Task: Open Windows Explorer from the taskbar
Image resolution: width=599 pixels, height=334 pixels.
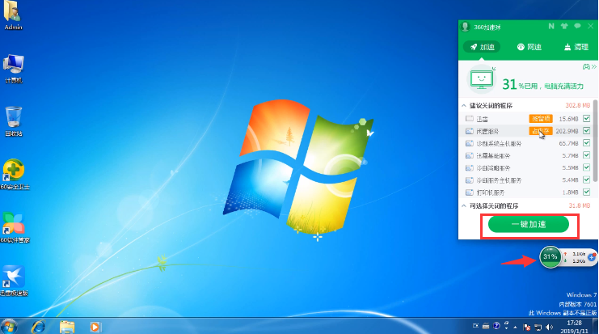Action: click(67, 327)
